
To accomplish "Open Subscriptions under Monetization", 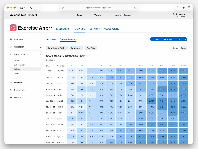I will (x=20, y=65).
